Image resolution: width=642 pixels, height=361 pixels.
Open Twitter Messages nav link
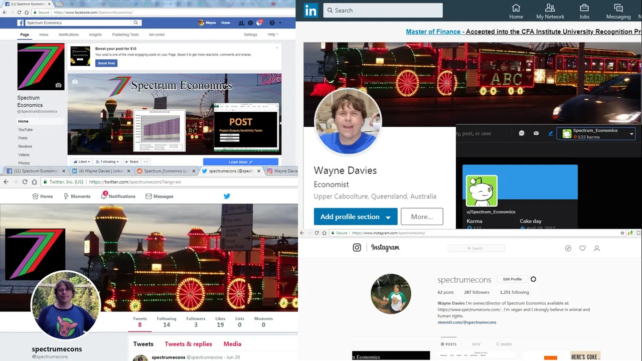(x=159, y=197)
